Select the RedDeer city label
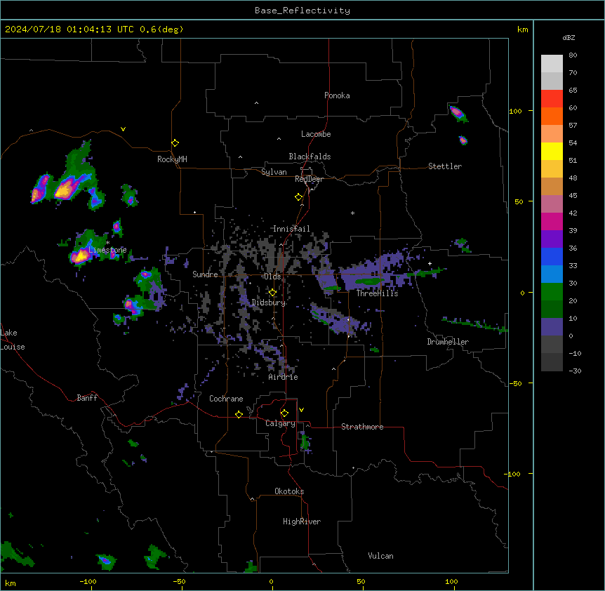605x591 pixels. tap(309, 179)
